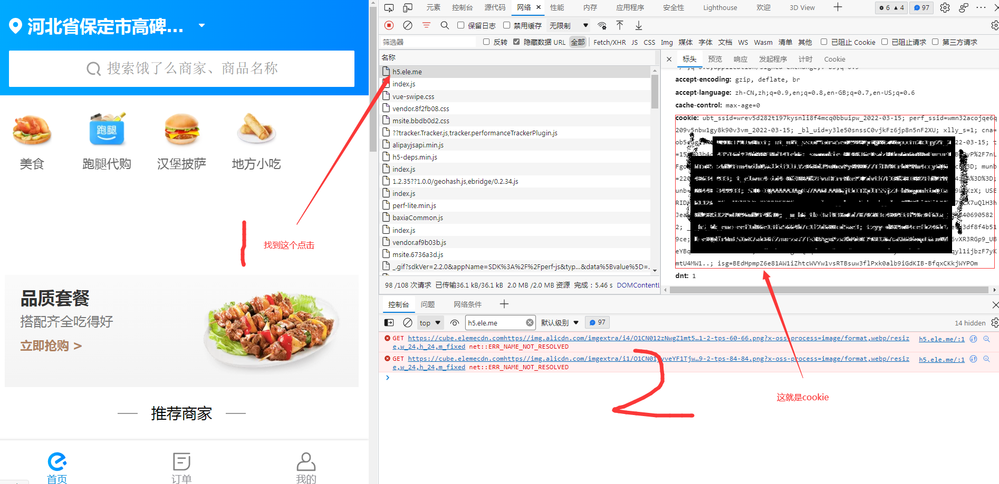Viewport: 999px width, 484px height.
Task: Import HAR file via download arrow icon
Action: tap(638, 25)
